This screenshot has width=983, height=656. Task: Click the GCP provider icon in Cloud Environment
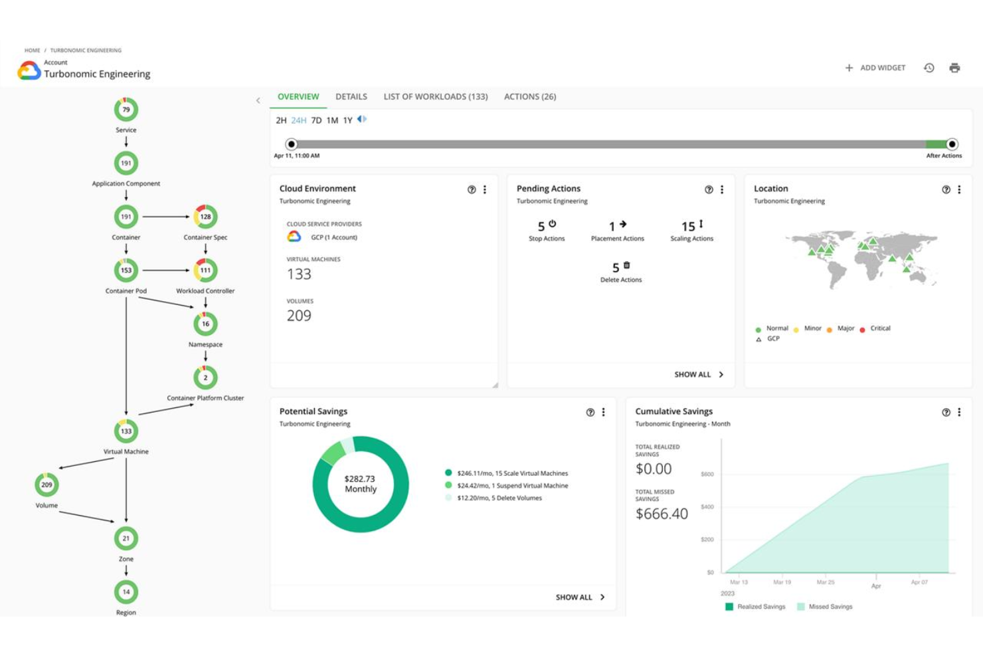pos(294,237)
